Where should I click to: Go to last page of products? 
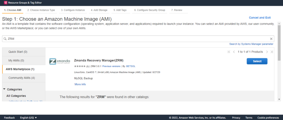point(272,52)
